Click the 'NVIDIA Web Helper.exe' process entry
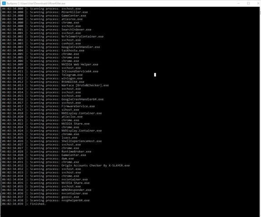The height and width of the screenshot is (217, 261). (x=80, y=64)
